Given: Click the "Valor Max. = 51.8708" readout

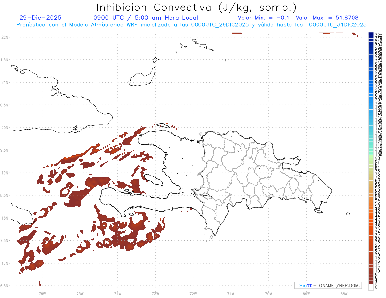Looking at the screenshot, I should [x=327, y=18].
